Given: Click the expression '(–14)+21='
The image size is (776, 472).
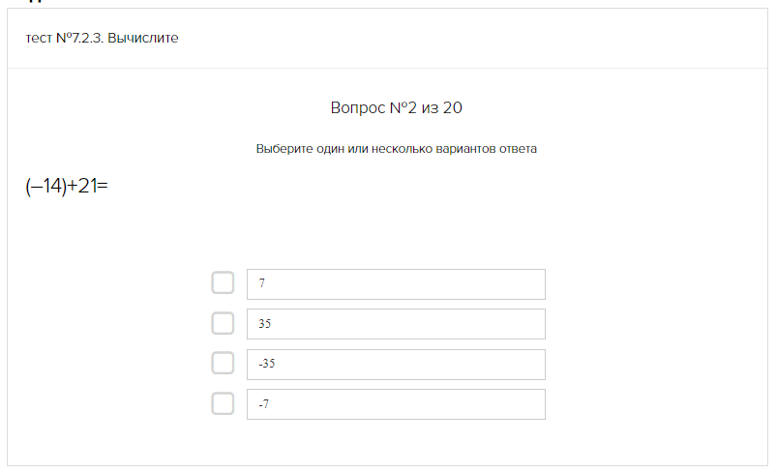Looking at the screenshot, I should [66, 186].
